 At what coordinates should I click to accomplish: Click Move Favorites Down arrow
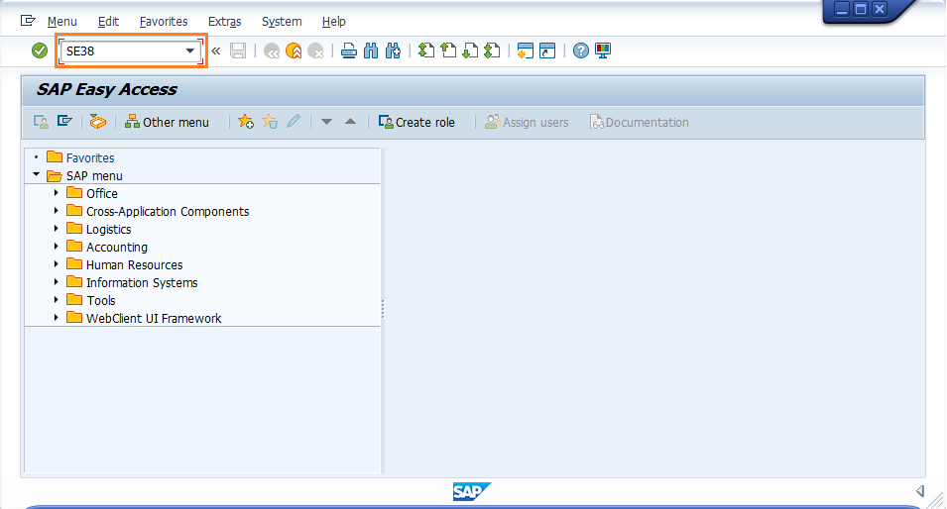[326, 122]
